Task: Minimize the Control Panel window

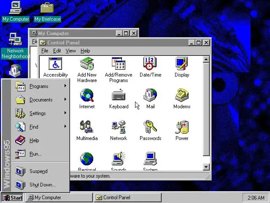Action: point(192,43)
